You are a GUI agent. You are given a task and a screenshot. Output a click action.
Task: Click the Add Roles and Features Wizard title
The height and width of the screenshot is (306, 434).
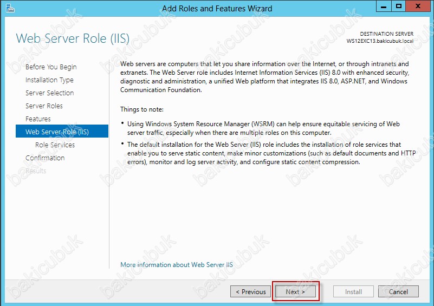tap(217, 9)
